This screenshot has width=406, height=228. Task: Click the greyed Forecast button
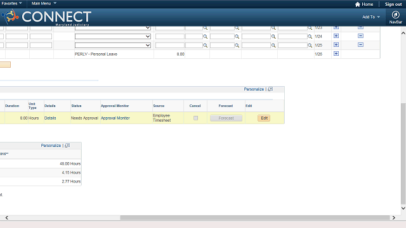(x=226, y=118)
